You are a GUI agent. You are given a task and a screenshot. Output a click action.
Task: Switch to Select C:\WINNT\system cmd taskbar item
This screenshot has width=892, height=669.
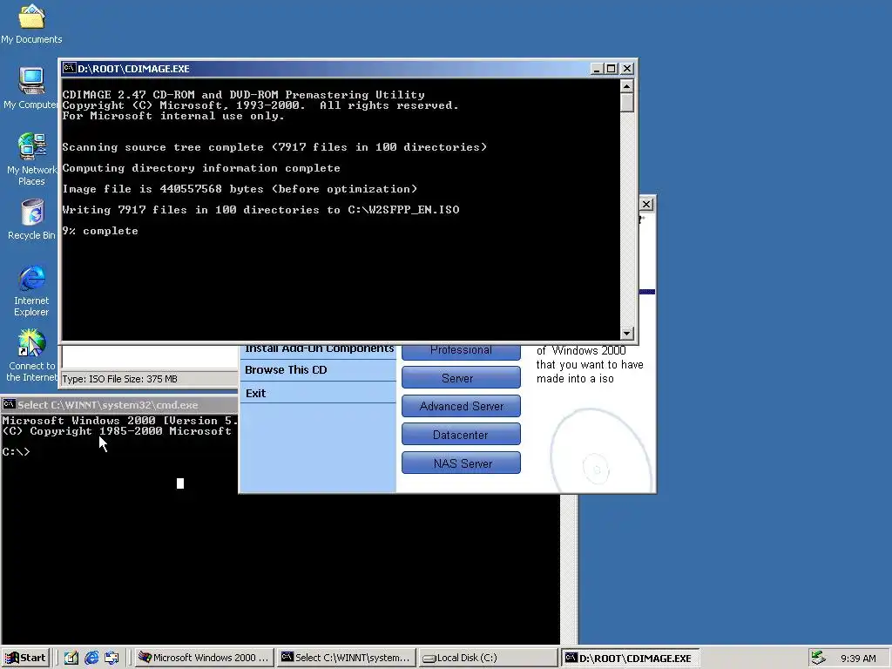tap(346, 658)
